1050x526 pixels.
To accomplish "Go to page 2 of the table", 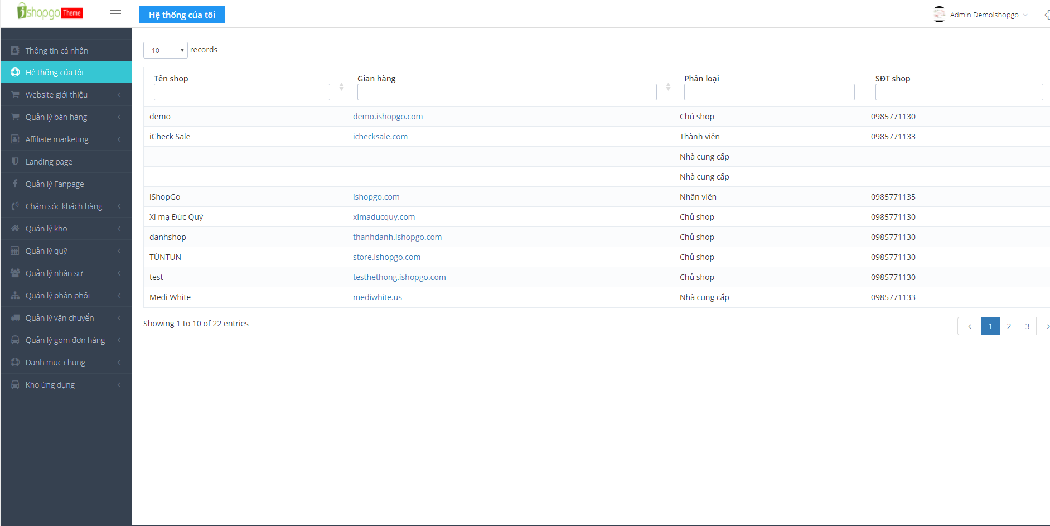I will click(x=1008, y=326).
